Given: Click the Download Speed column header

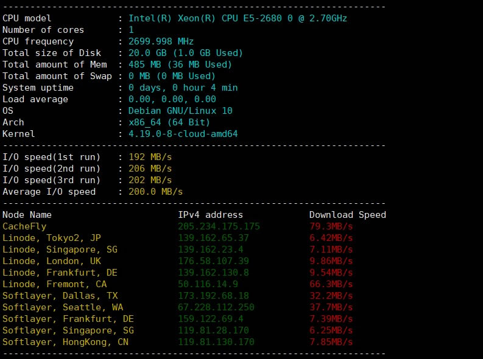Looking at the screenshot, I should (347, 215).
